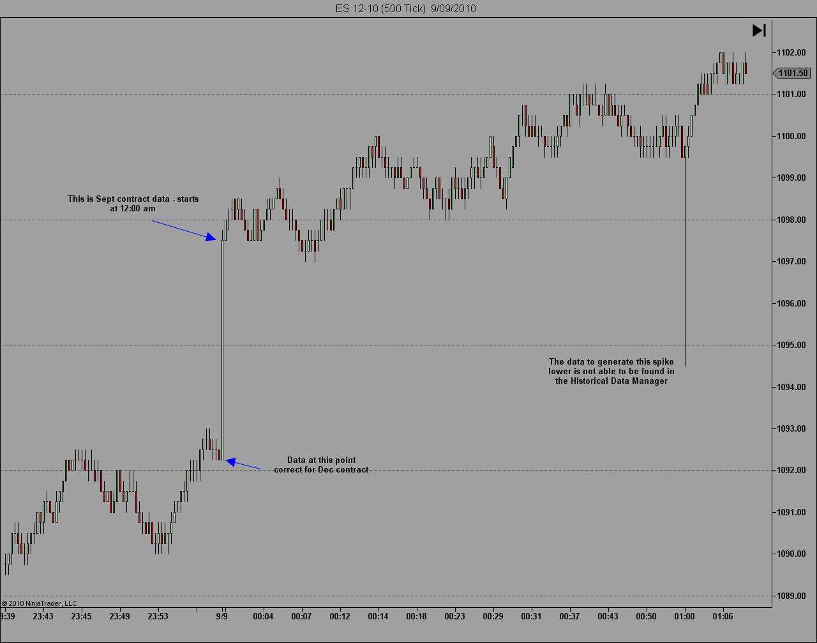This screenshot has height=643, width=817.
Task: Click the 1094.00 price axis label
Action: pyautogui.click(x=791, y=387)
